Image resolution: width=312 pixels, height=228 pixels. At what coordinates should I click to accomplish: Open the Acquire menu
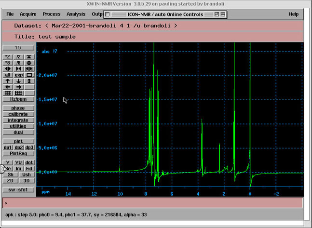point(28,14)
